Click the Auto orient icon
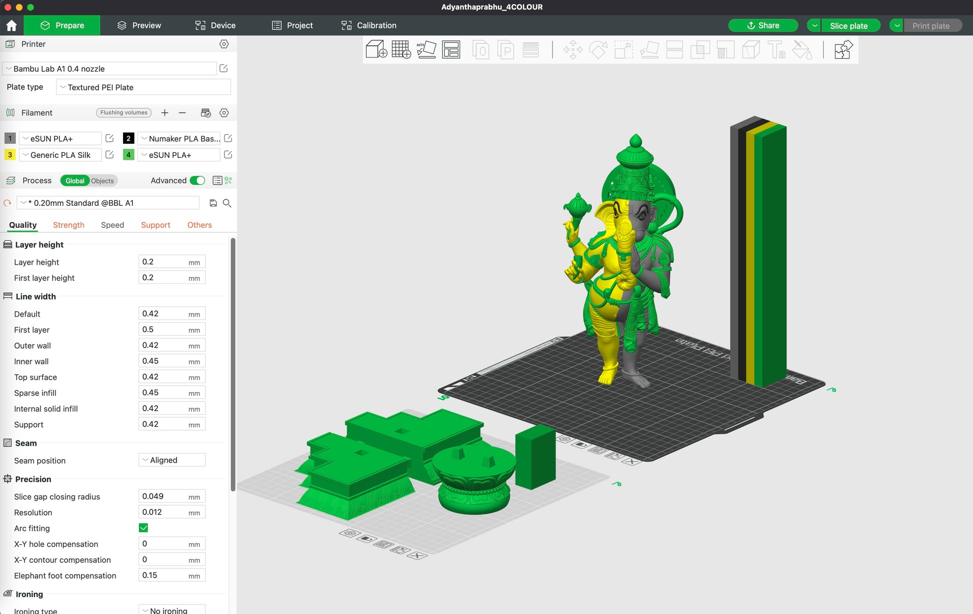This screenshot has width=973, height=614. 426,50
